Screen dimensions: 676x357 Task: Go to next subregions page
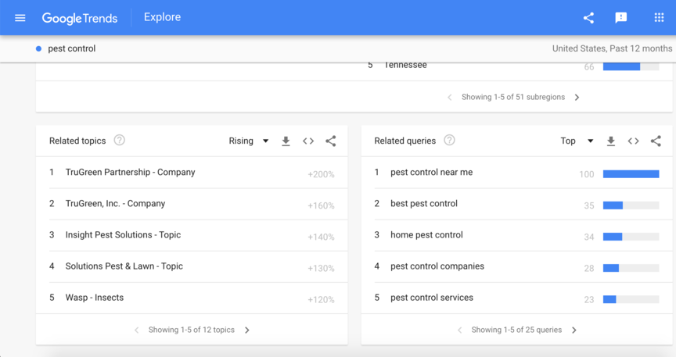pyautogui.click(x=577, y=98)
